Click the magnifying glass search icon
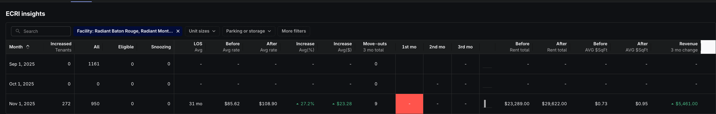 18,31
